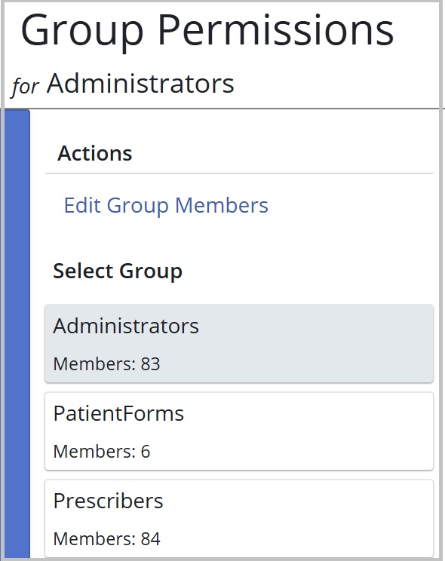Click the word Group in the title
This screenshot has height=561, width=445.
(x=82, y=32)
